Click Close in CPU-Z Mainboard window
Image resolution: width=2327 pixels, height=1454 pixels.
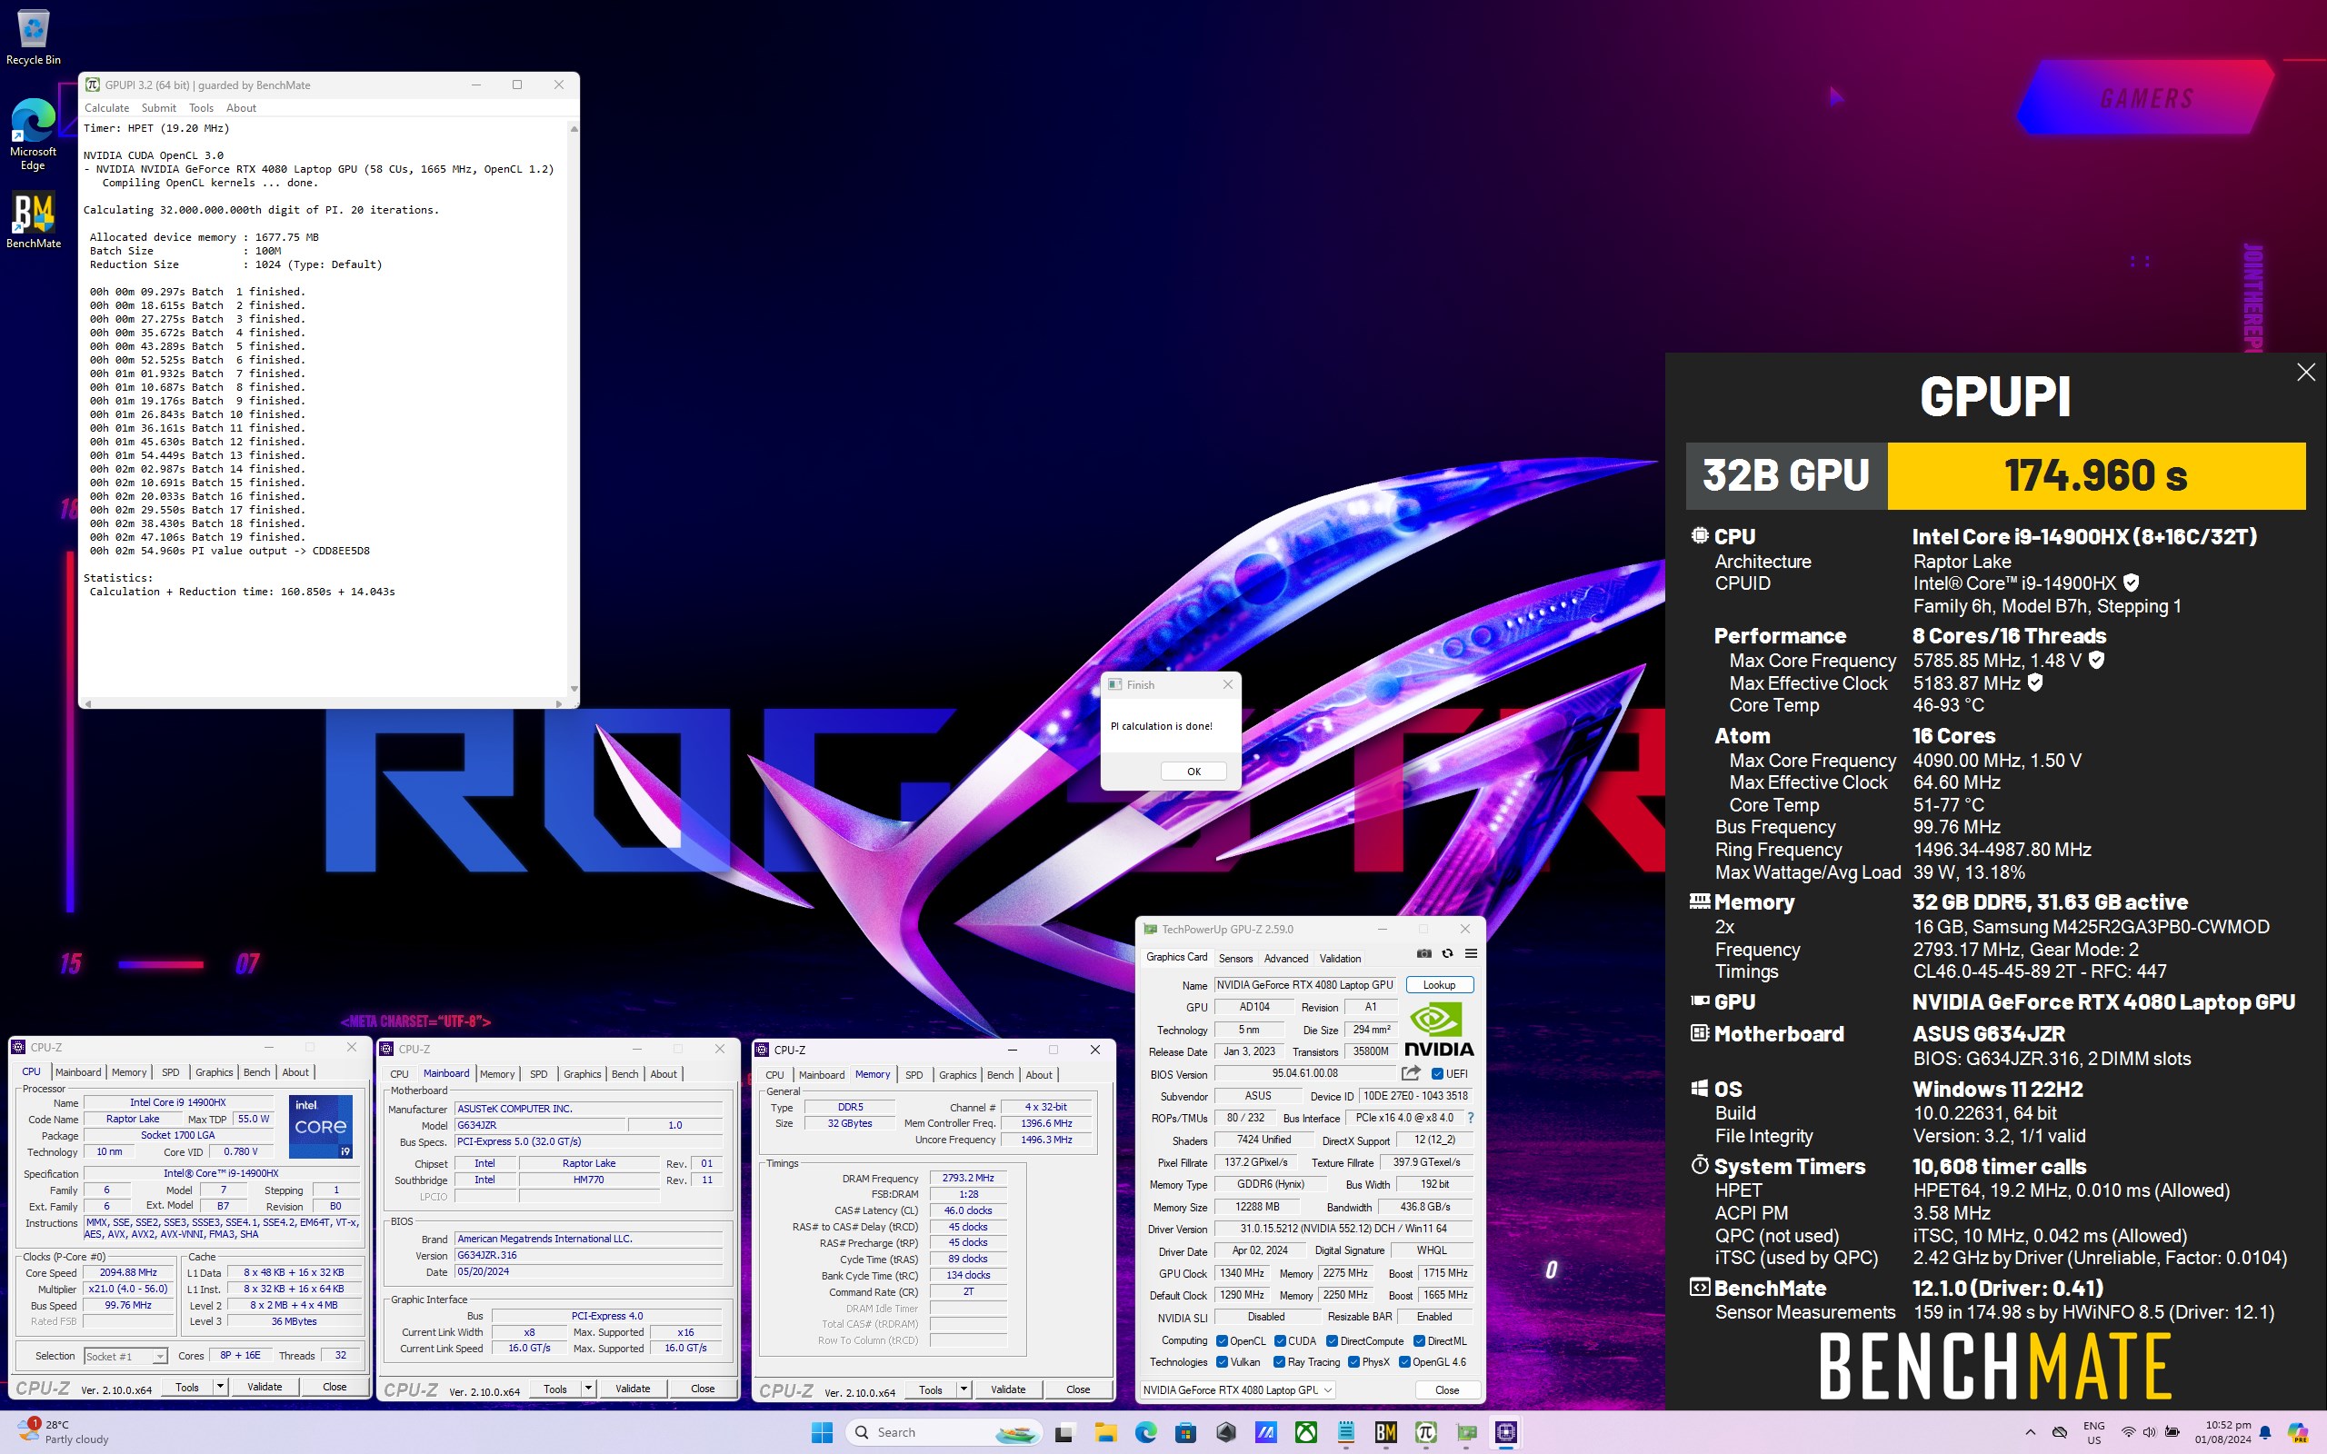pyautogui.click(x=703, y=1389)
